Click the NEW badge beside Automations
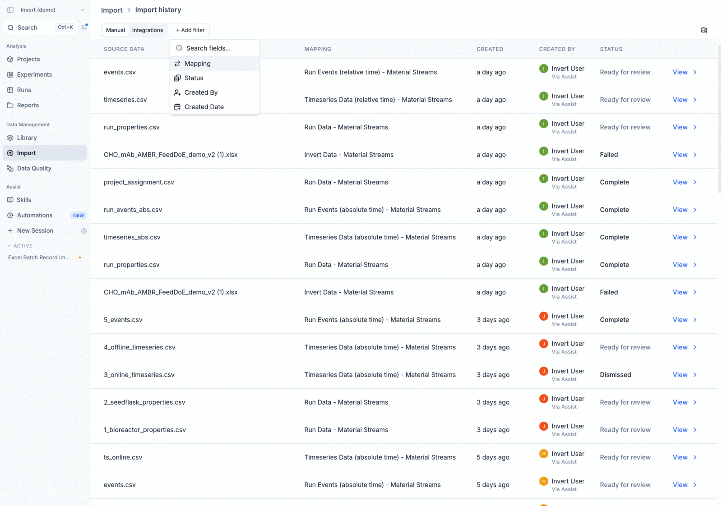 79,216
